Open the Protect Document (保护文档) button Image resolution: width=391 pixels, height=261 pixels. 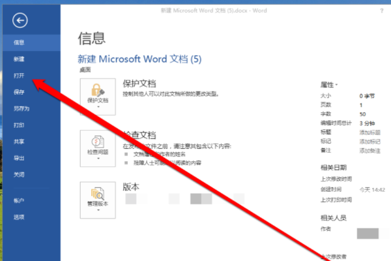[x=98, y=97]
